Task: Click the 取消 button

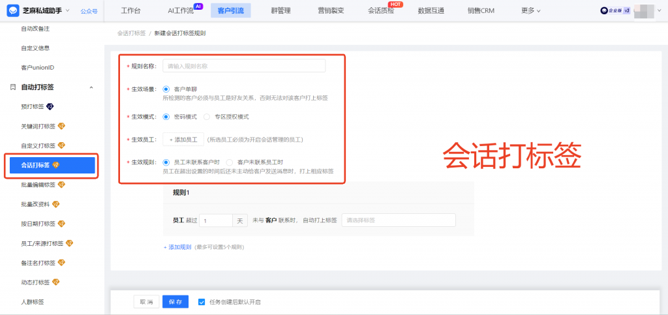Action: pos(146,302)
